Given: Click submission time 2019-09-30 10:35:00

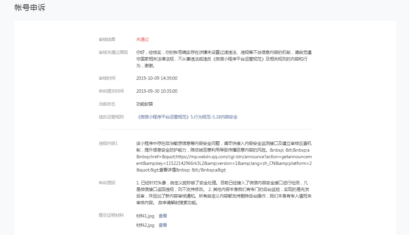Looking at the screenshot, I should tap(157, 91).
